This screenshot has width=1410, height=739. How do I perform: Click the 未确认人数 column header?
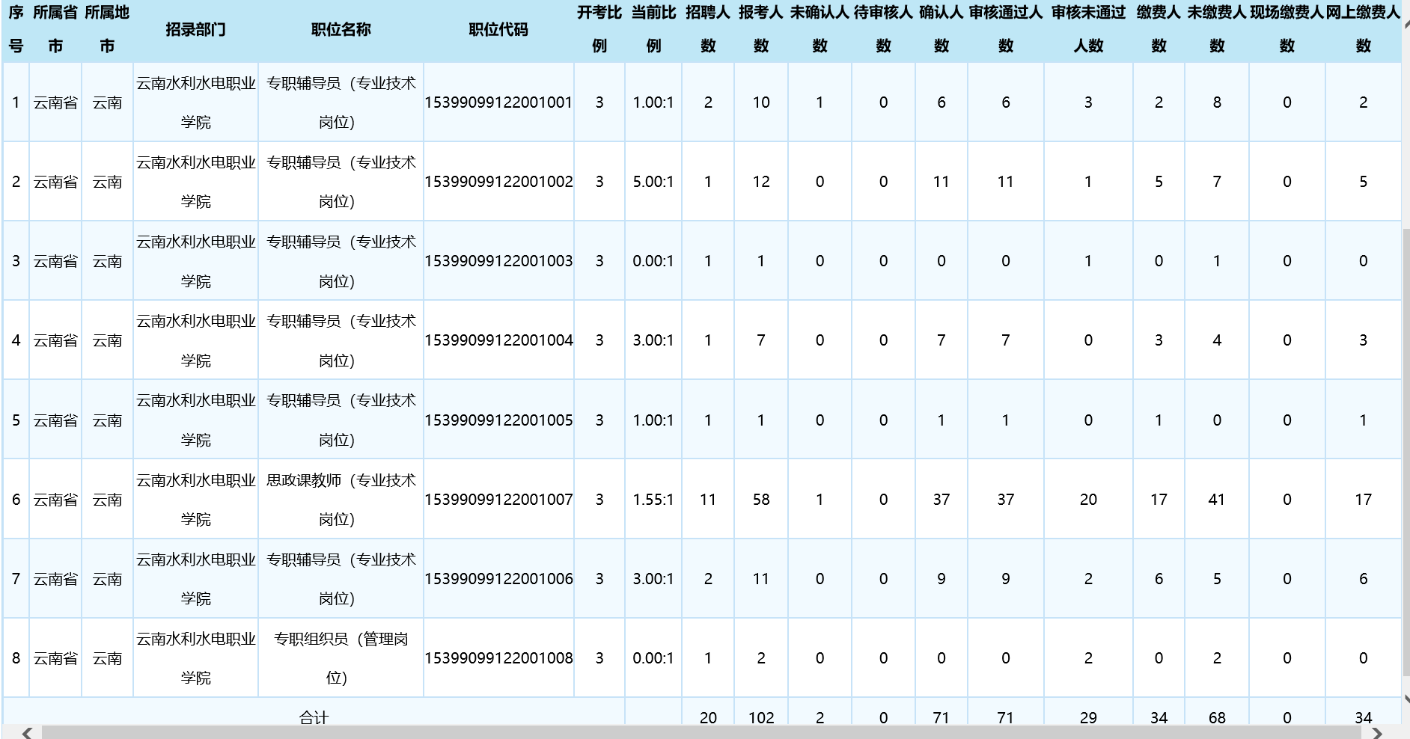tap(820, 30)
